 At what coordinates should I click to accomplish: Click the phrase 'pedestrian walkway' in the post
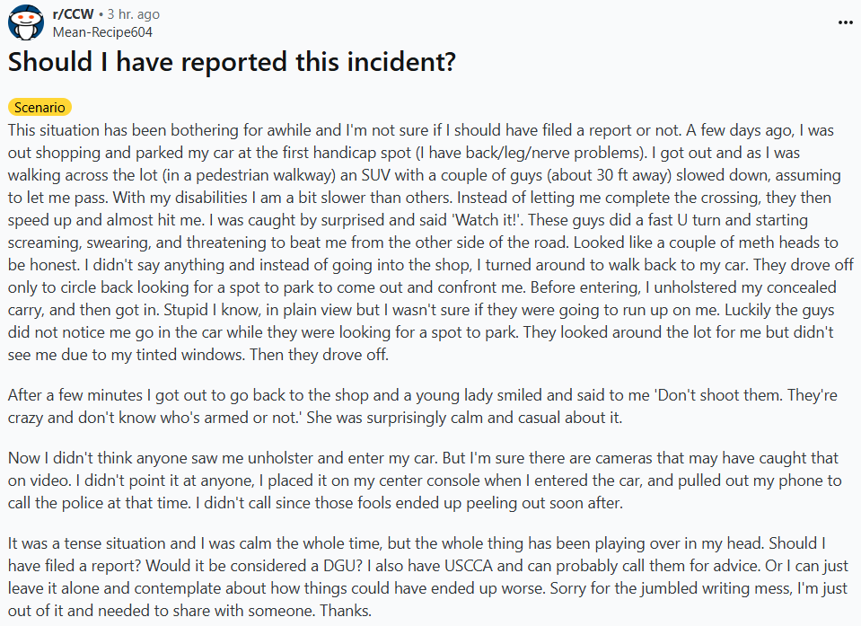point(293,175)
